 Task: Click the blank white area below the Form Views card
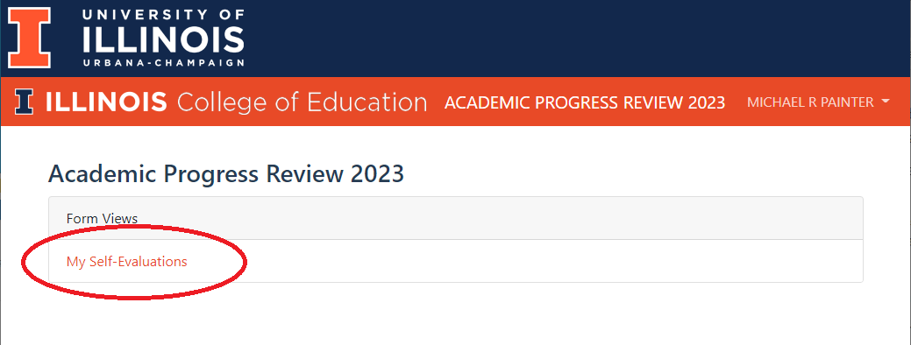click(x=456, y=316)
